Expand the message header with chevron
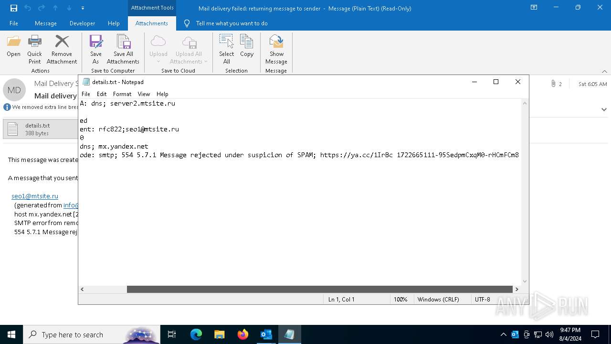 tap(604, 109)
